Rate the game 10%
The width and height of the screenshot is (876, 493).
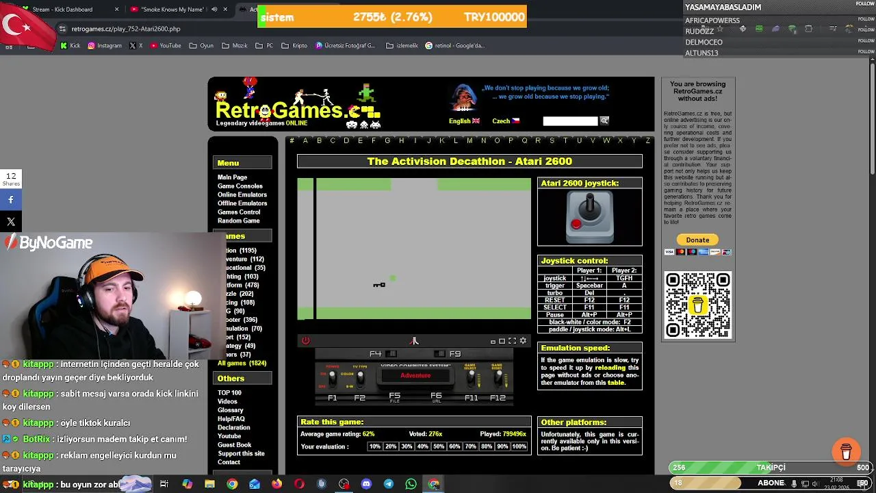(x=375, y=446)
